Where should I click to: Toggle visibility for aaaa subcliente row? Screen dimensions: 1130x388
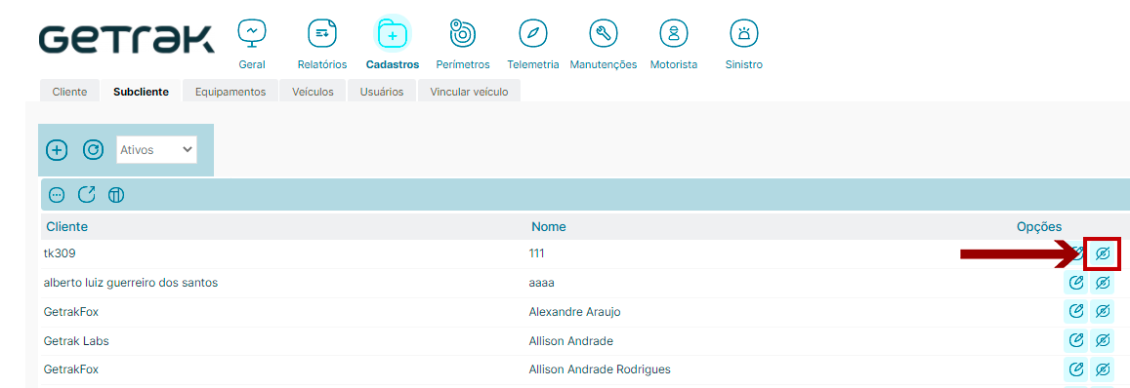(x=1102, y=283)
